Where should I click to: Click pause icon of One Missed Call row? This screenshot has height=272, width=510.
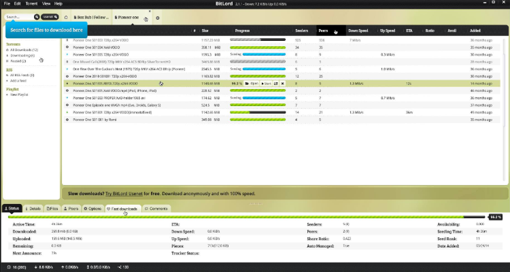pos(67,62)
